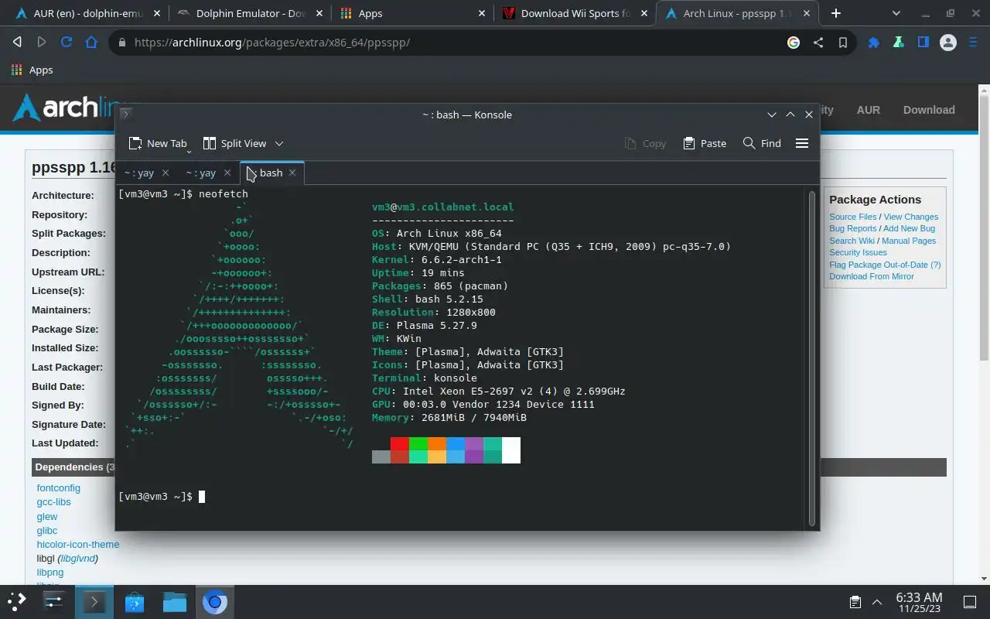The width and height of the screenshot is (990, 619).
Task: Click the Konsole terminal scrollbar
Action: coord(811,357)
